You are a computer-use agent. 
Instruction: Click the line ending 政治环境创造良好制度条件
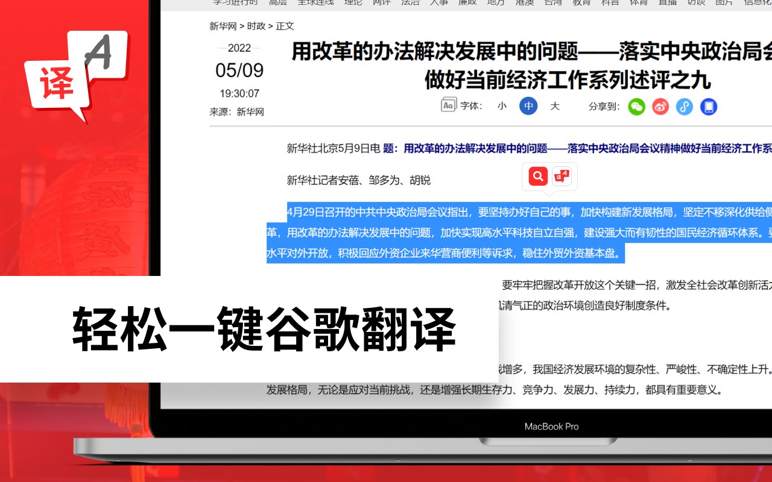(584, 305)
